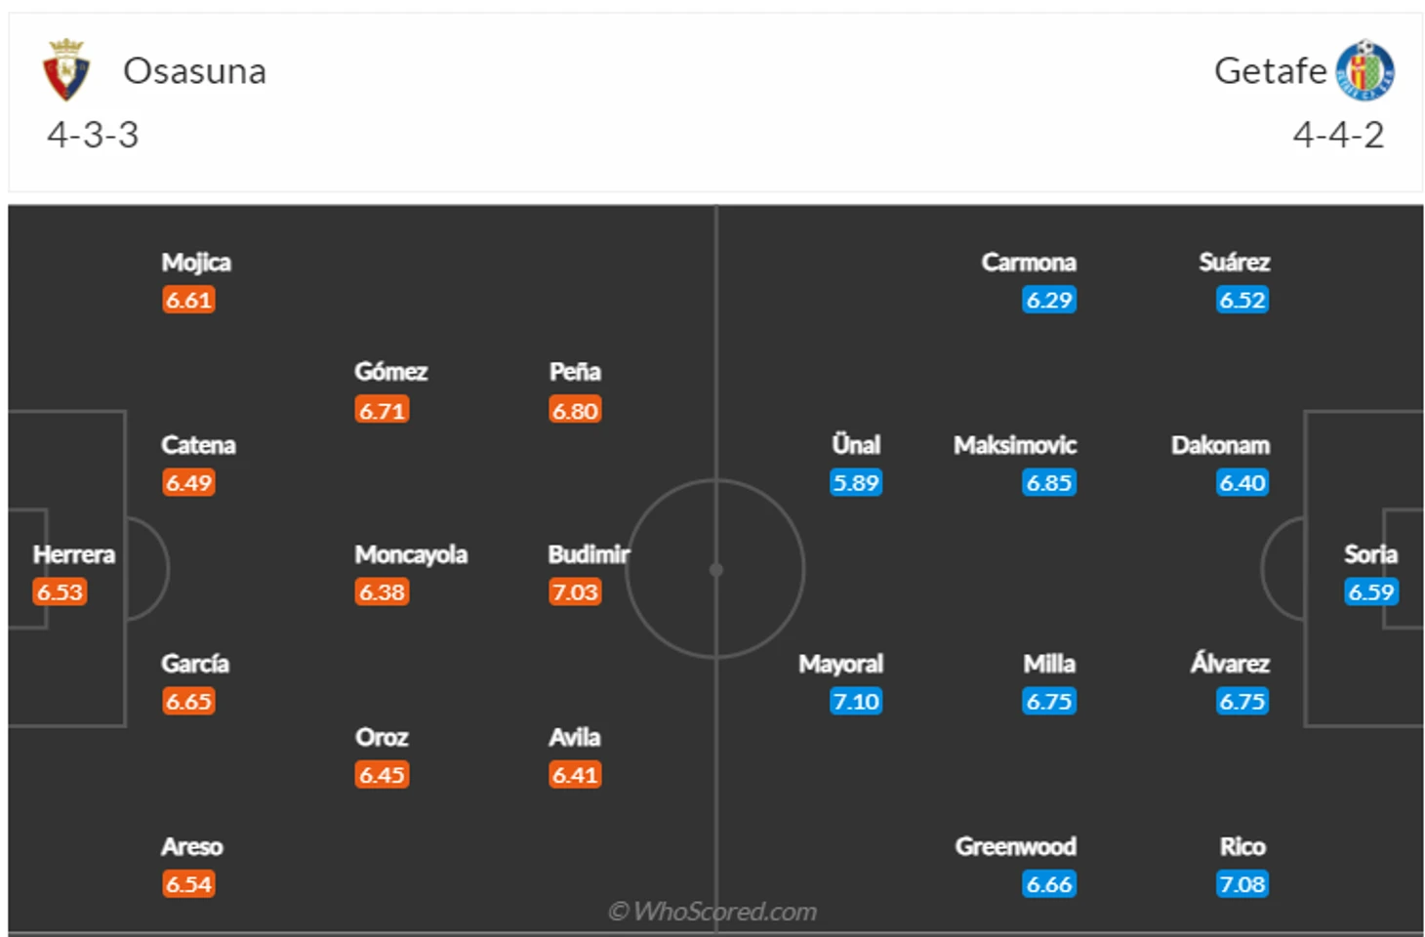Click the Getafe club crest icon

(1364, 70)
